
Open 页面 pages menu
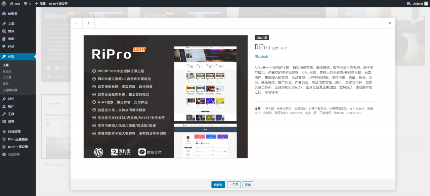[x=18, y=39]
